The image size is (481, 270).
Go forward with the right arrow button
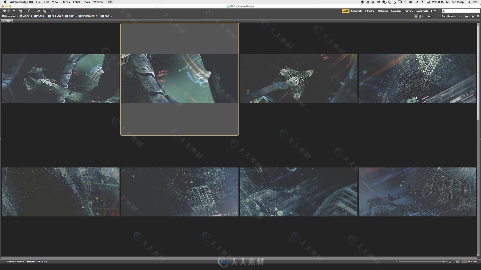(9, 11)
